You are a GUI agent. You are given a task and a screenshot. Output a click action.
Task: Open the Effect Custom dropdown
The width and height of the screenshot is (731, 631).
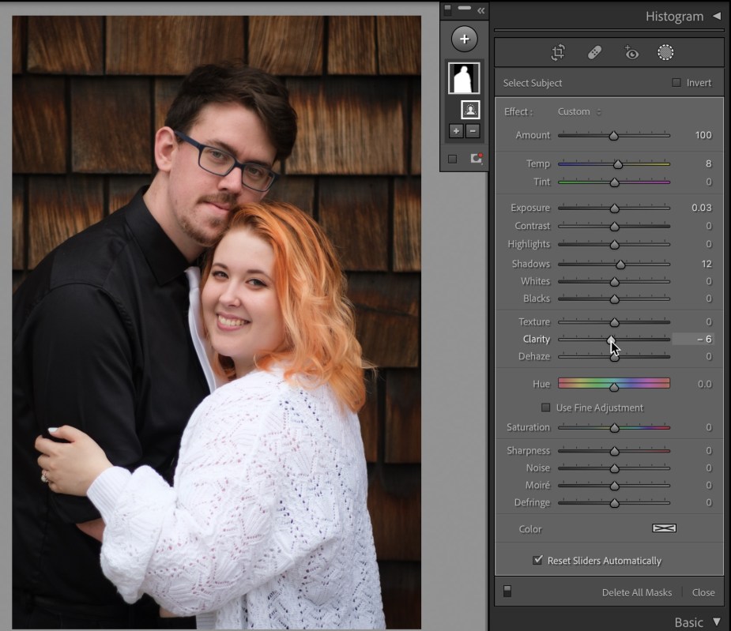click(579, 111)
